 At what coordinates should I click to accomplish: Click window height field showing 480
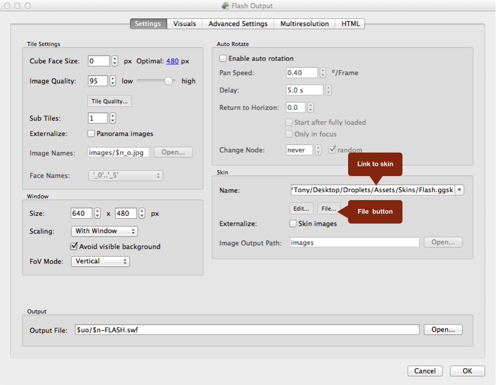coord(126,213)
